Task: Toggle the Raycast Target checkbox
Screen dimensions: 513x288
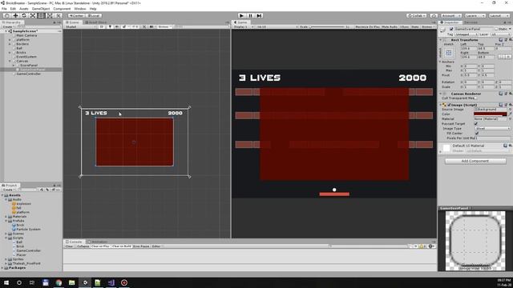Action: tap(476, 123)
